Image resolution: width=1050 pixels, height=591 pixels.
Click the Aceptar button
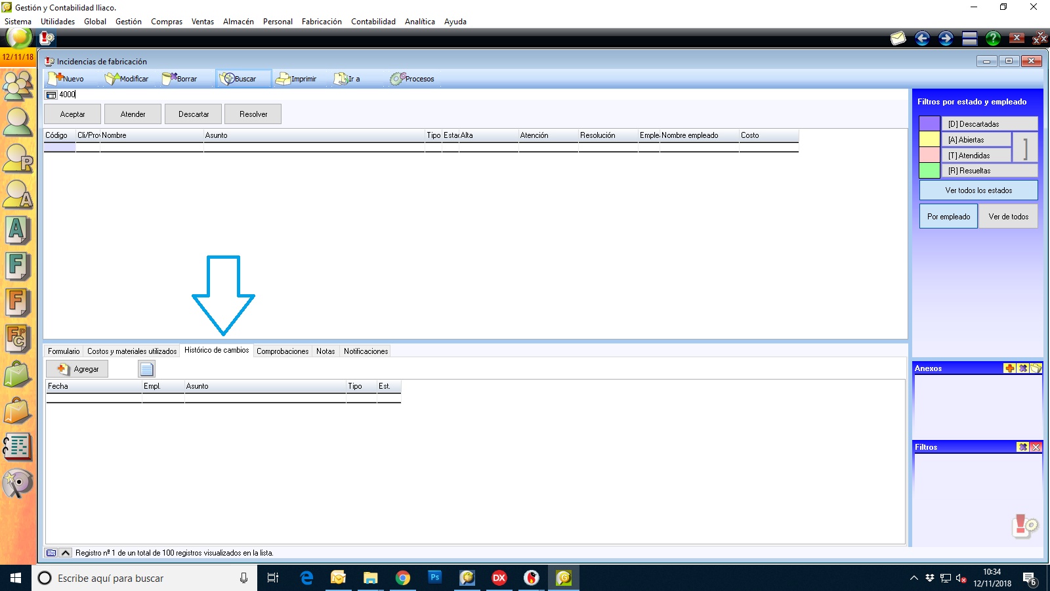72,114
